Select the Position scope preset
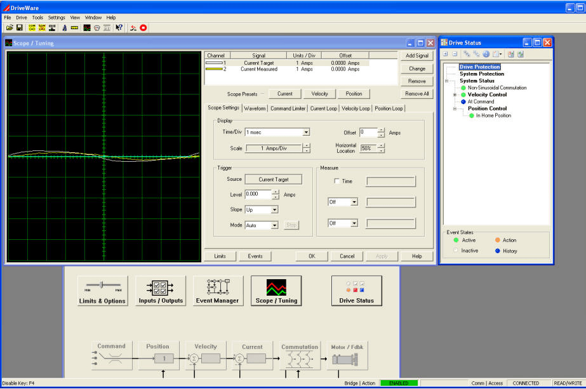This screenshot has width=586, height=389. (354, 94)
